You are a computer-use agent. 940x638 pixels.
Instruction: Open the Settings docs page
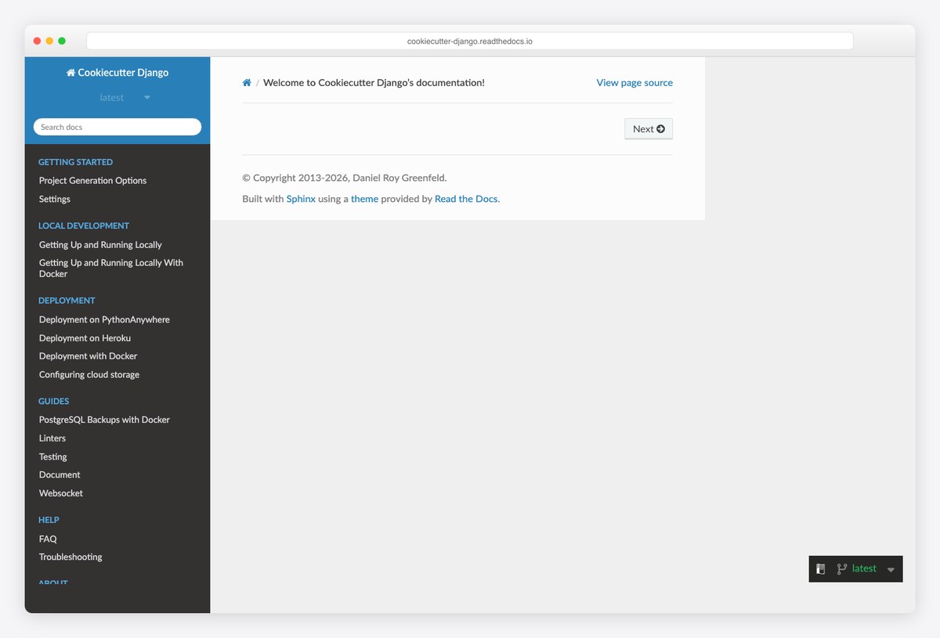click(x=55, y=200)
